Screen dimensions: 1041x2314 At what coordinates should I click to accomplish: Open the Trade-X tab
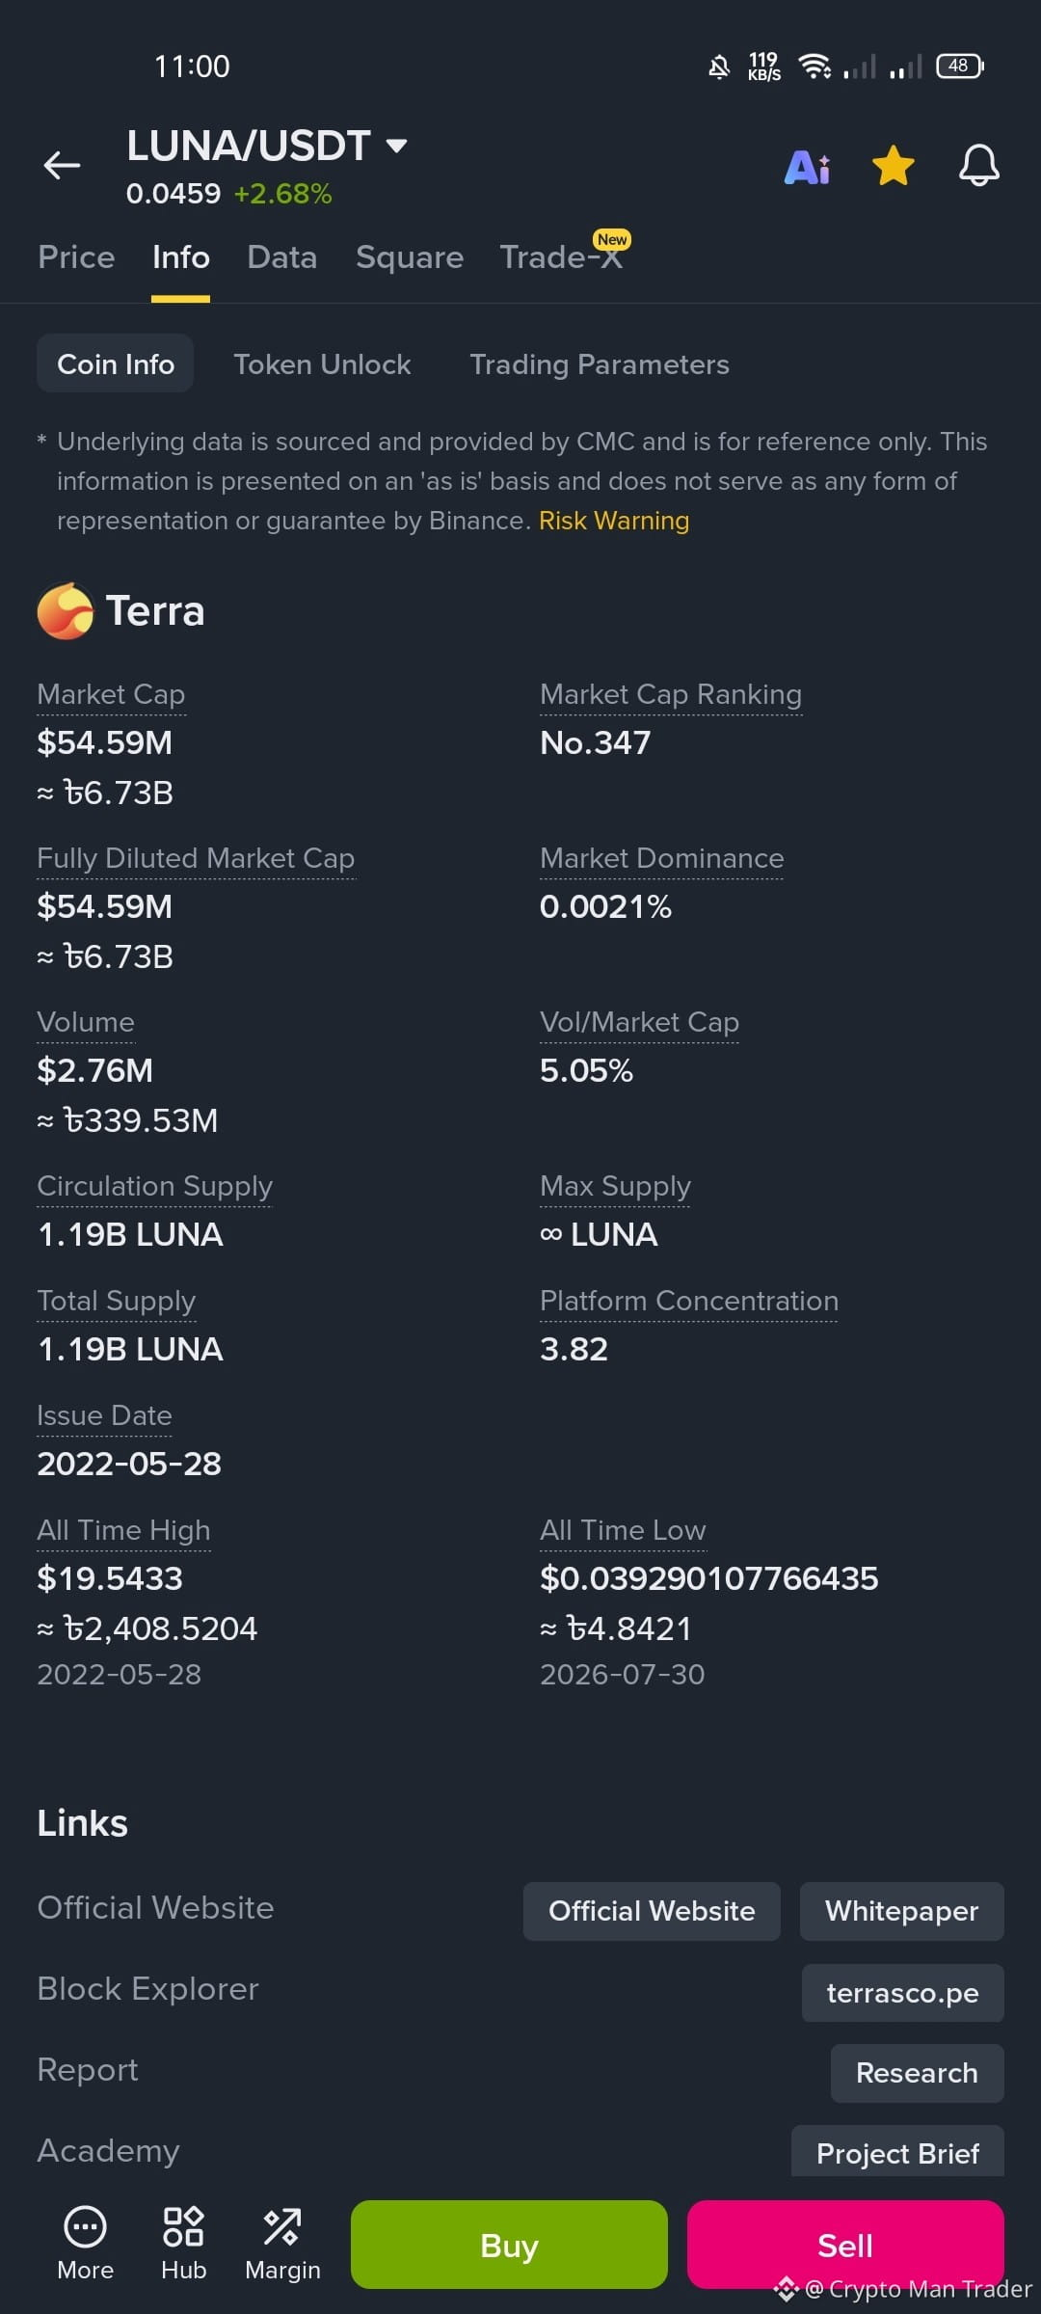pos(562,257)
